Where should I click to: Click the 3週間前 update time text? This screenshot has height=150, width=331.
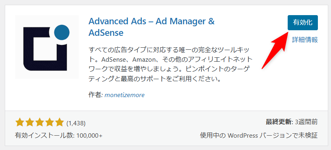click(x=306, y=122)
